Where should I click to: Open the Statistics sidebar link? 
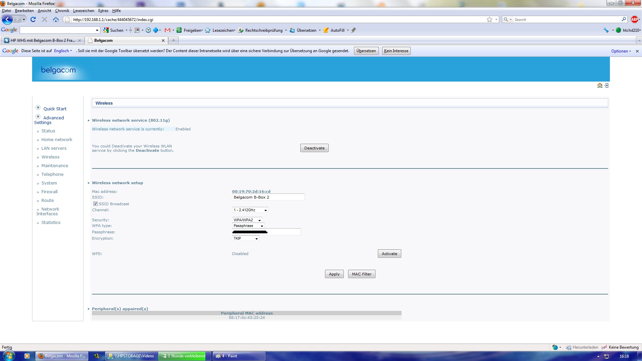pos(51,222)
